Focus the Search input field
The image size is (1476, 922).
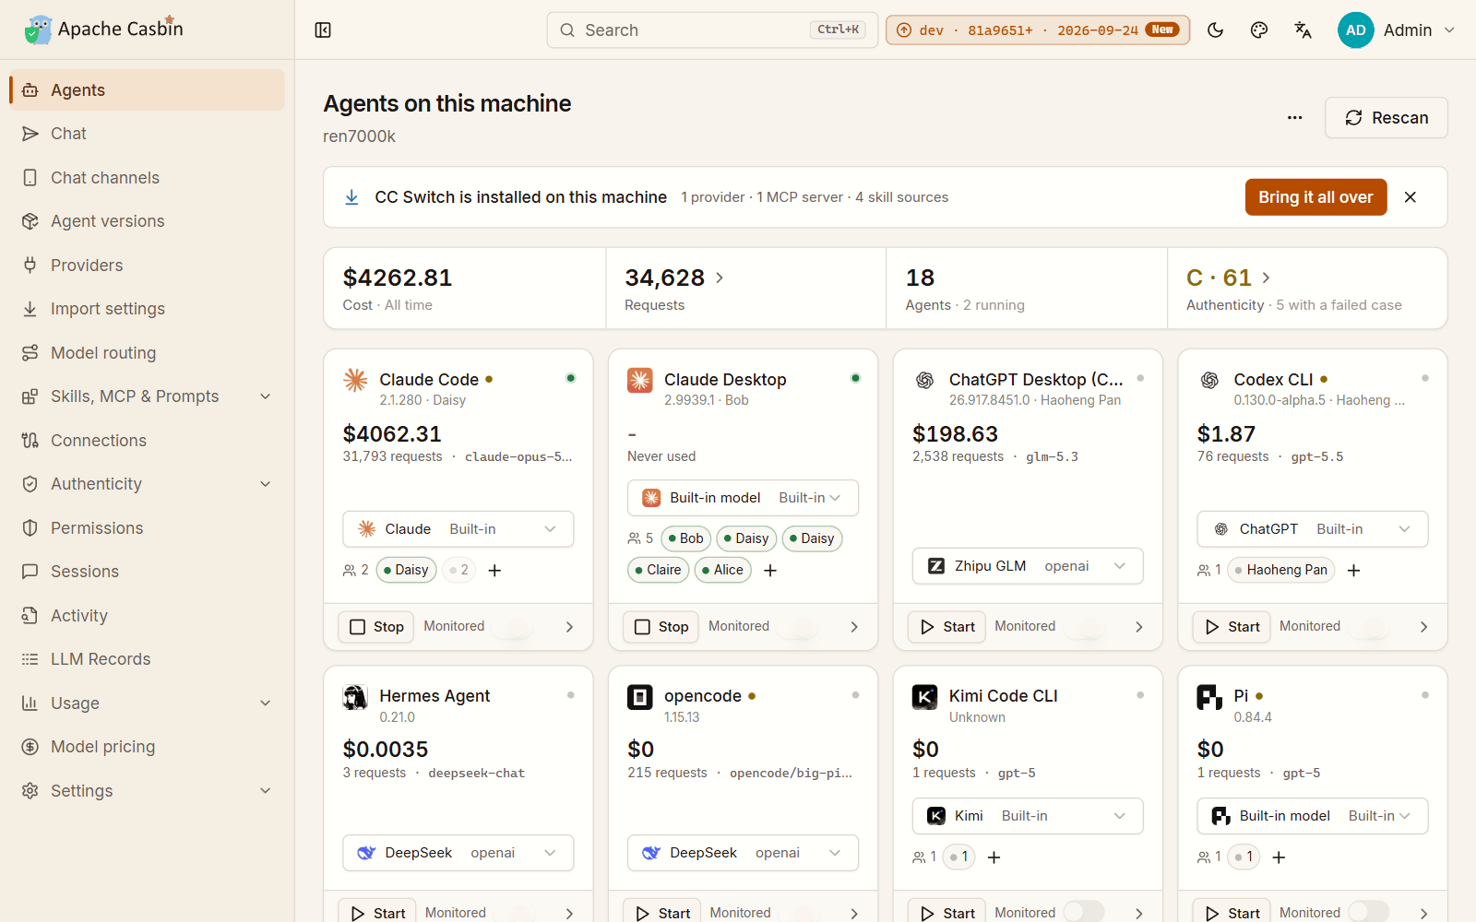click(x=712, y=30)
